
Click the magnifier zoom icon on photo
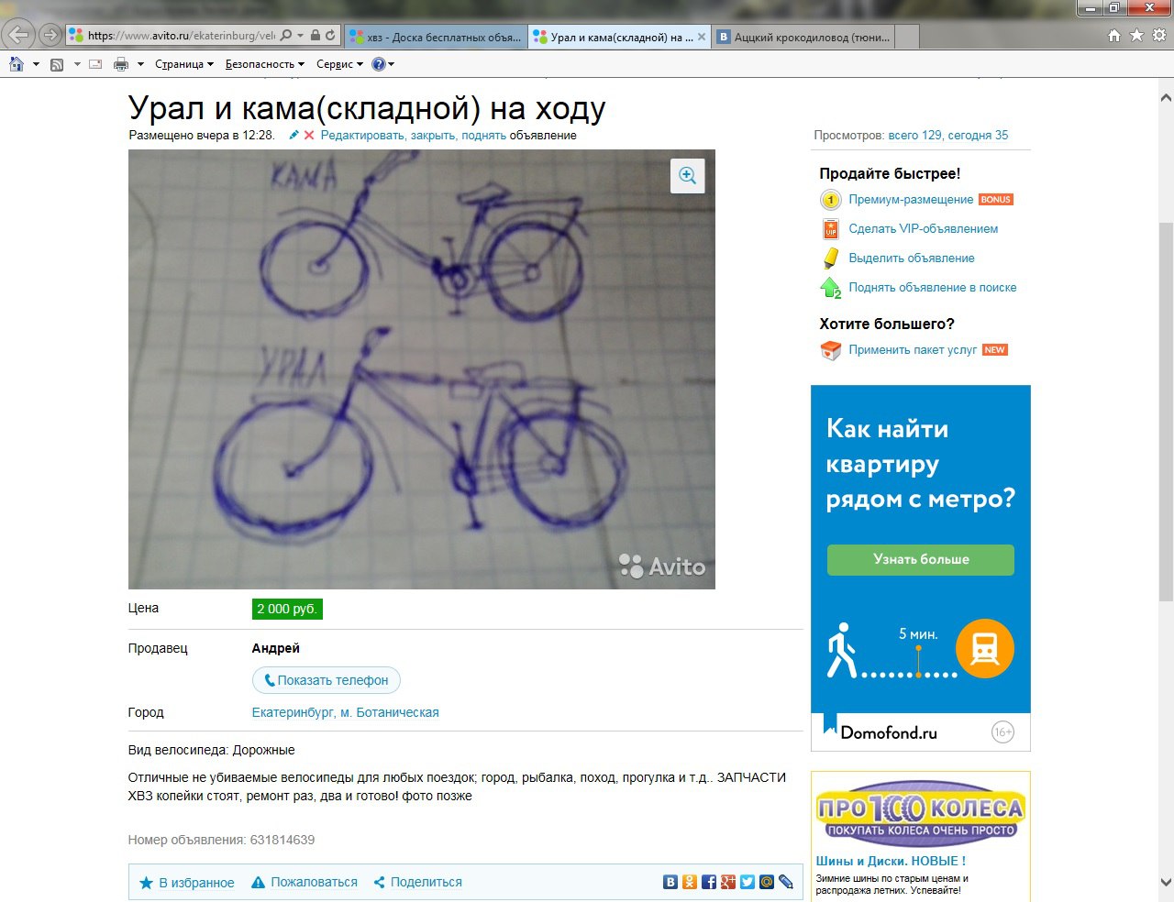click(x=687, y=176)
